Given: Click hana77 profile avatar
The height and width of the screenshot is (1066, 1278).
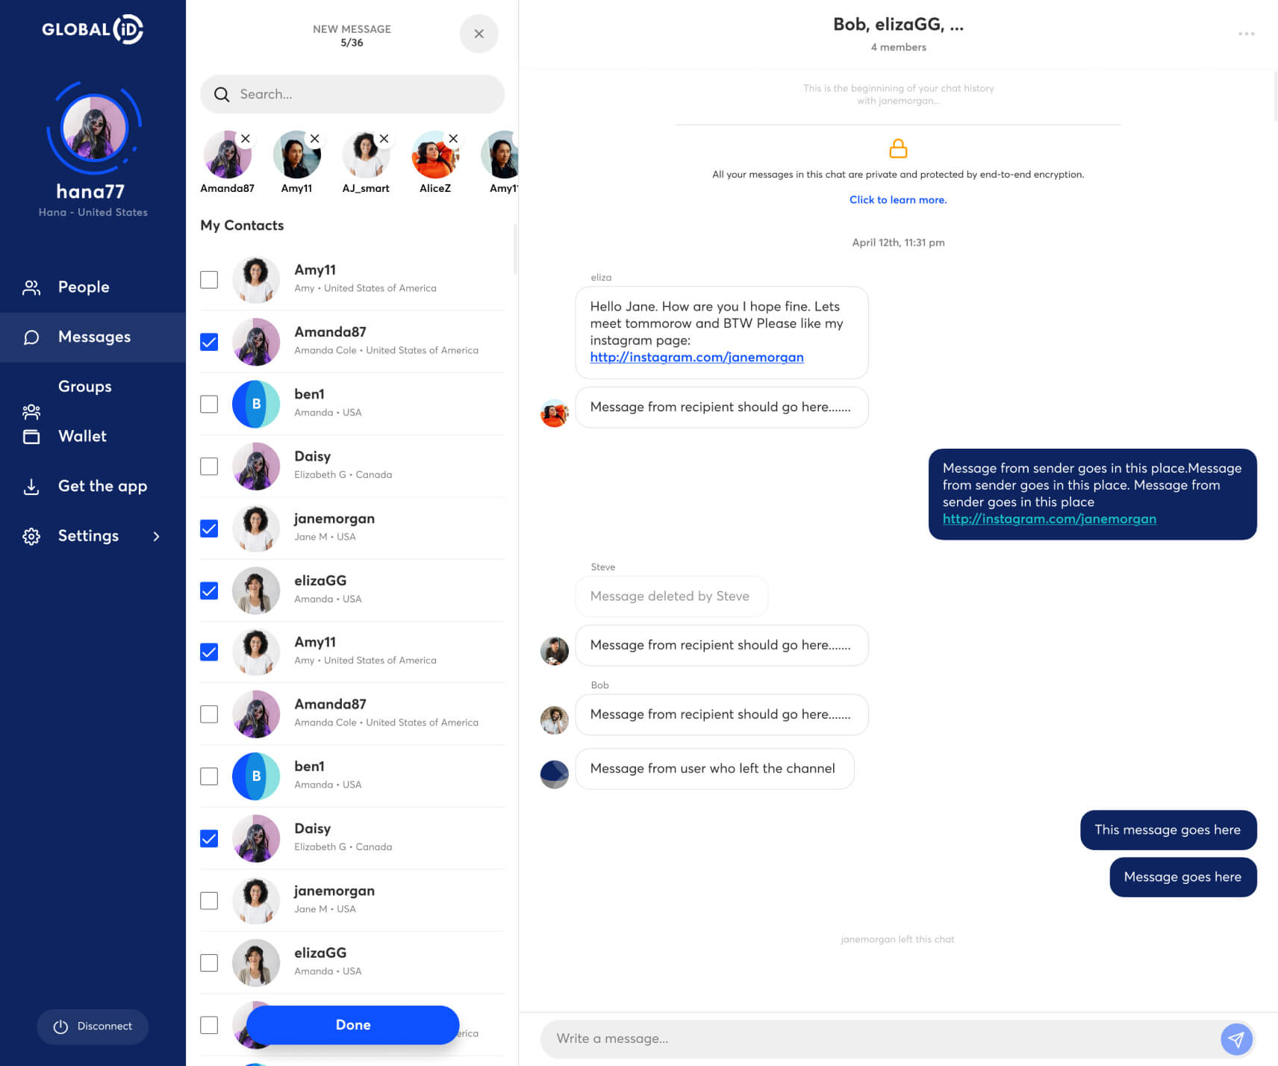Looking at the screenshot, I should pos(94,128).
